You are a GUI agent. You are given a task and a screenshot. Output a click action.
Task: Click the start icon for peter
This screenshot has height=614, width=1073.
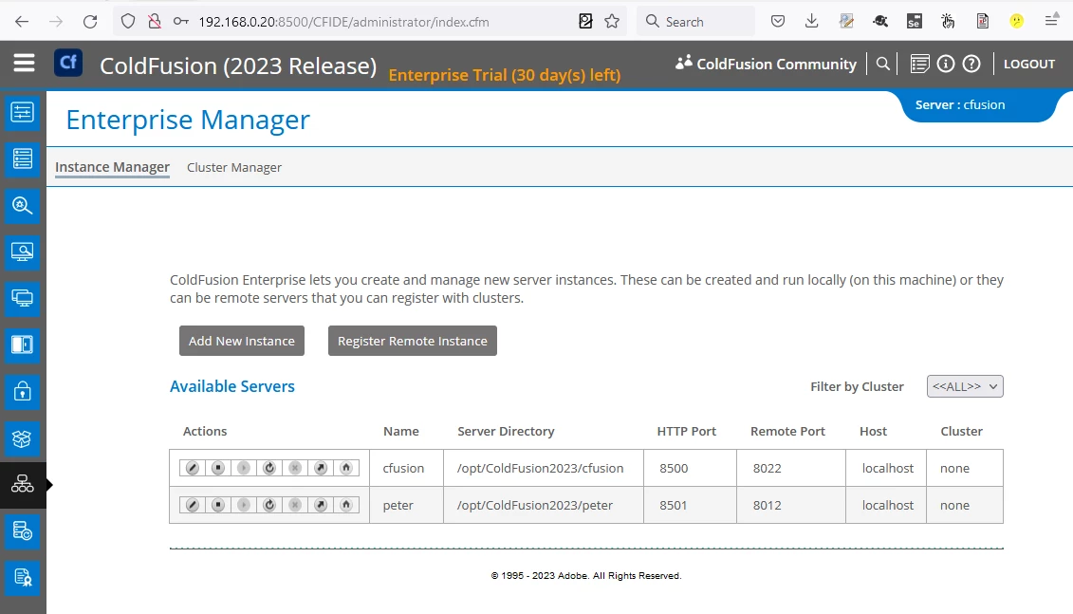244,505
